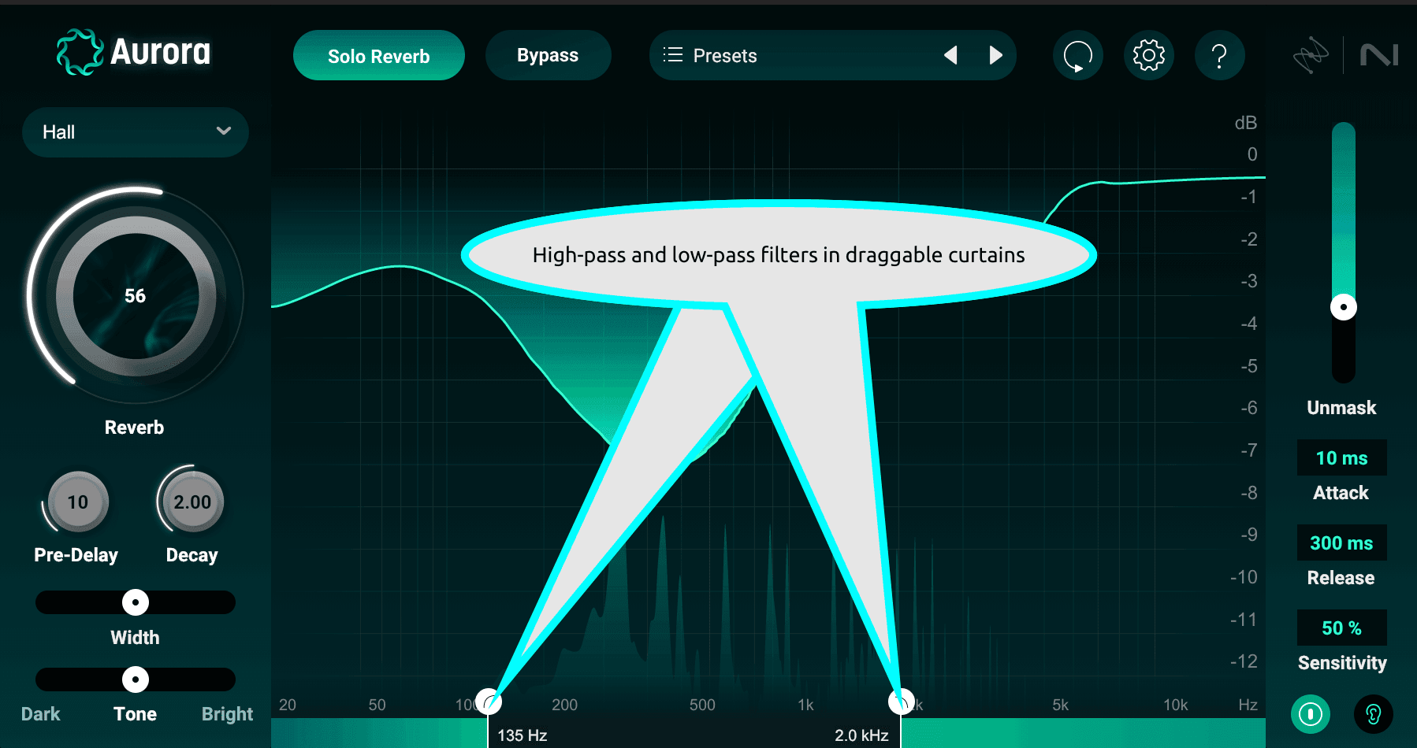Viewport: 1417px width, 748px height.
Task: Click the 300 ms Release field
Action: [1342, 542]
